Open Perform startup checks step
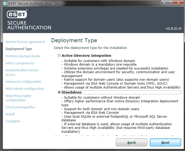 click(x=23, y=56)
